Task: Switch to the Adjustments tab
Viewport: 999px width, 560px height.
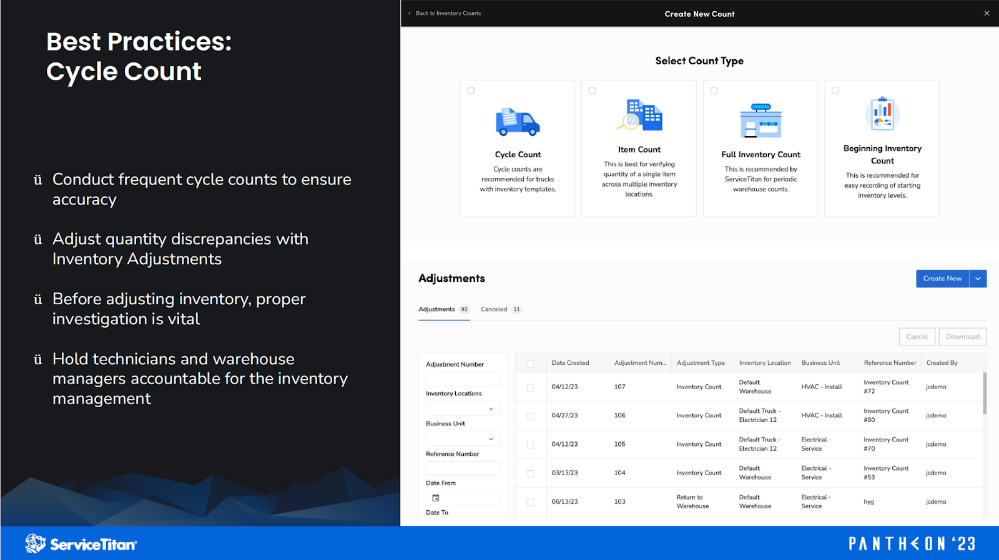Action: click(x=444, y=309)
